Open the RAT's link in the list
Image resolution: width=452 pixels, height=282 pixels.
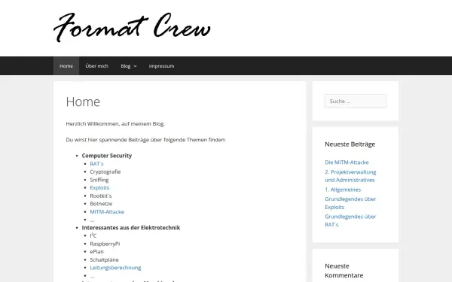[96, 164]
